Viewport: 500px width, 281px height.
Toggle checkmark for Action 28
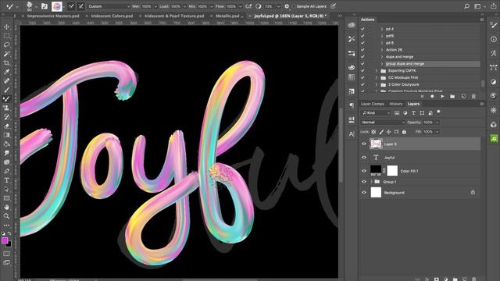tap(362, 50)
